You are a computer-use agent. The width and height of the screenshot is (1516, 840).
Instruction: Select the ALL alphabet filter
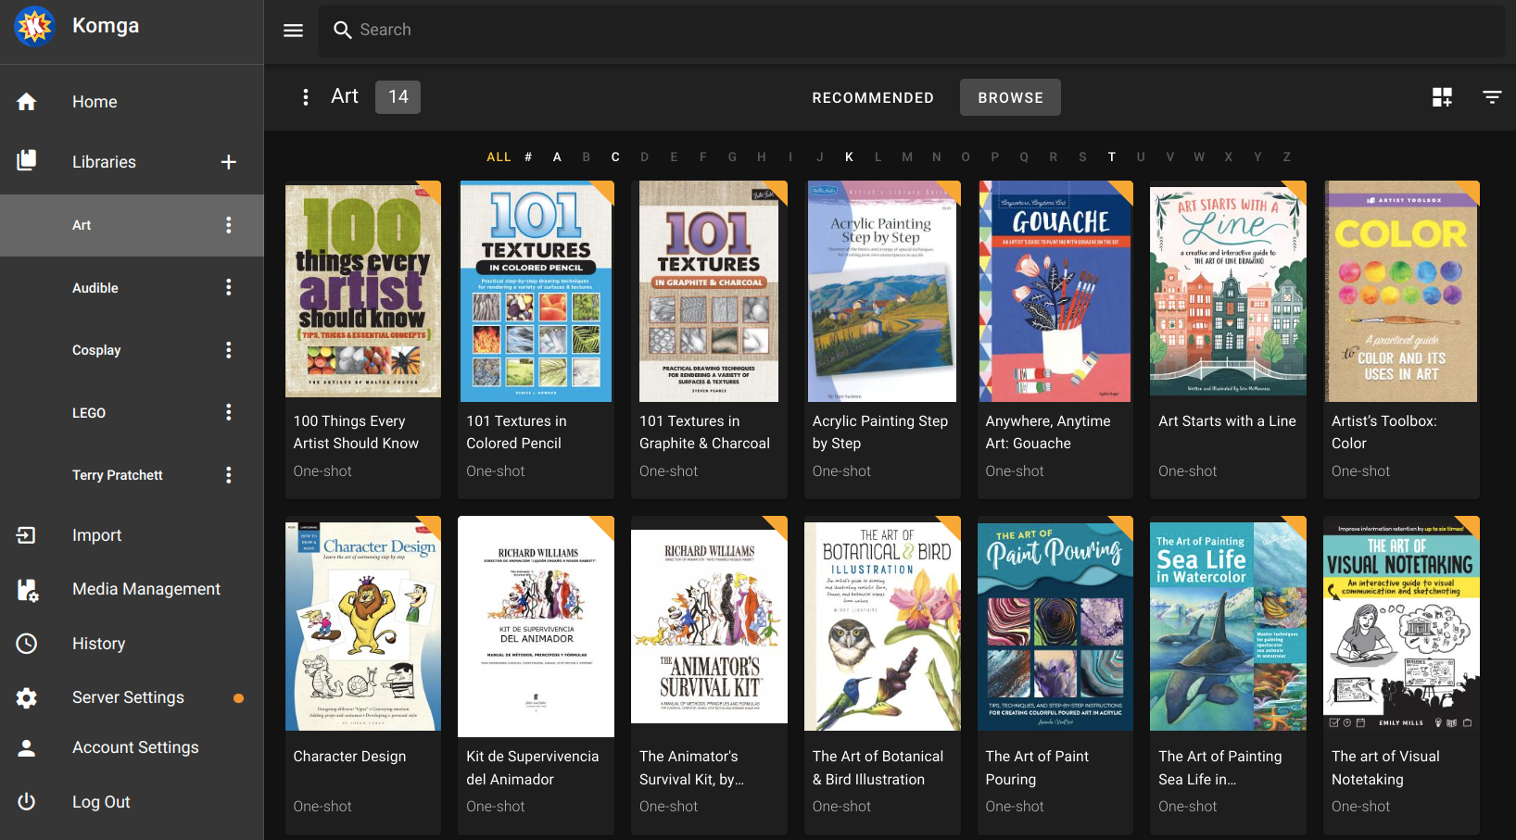coord(499,157)
